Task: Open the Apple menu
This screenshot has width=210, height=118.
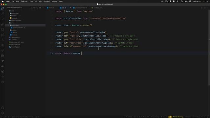Action: pyautogui.click(x=3, y=1)
